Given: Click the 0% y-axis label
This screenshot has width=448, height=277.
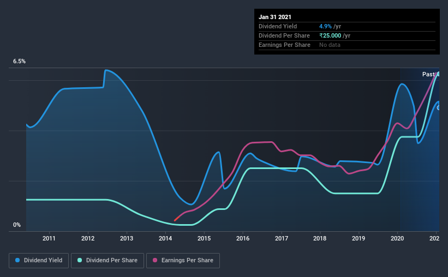Looking at the screenshot, I should pos(17,225).
